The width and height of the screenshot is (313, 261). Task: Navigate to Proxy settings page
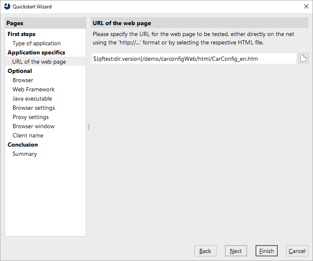click(x=31, y=117)
